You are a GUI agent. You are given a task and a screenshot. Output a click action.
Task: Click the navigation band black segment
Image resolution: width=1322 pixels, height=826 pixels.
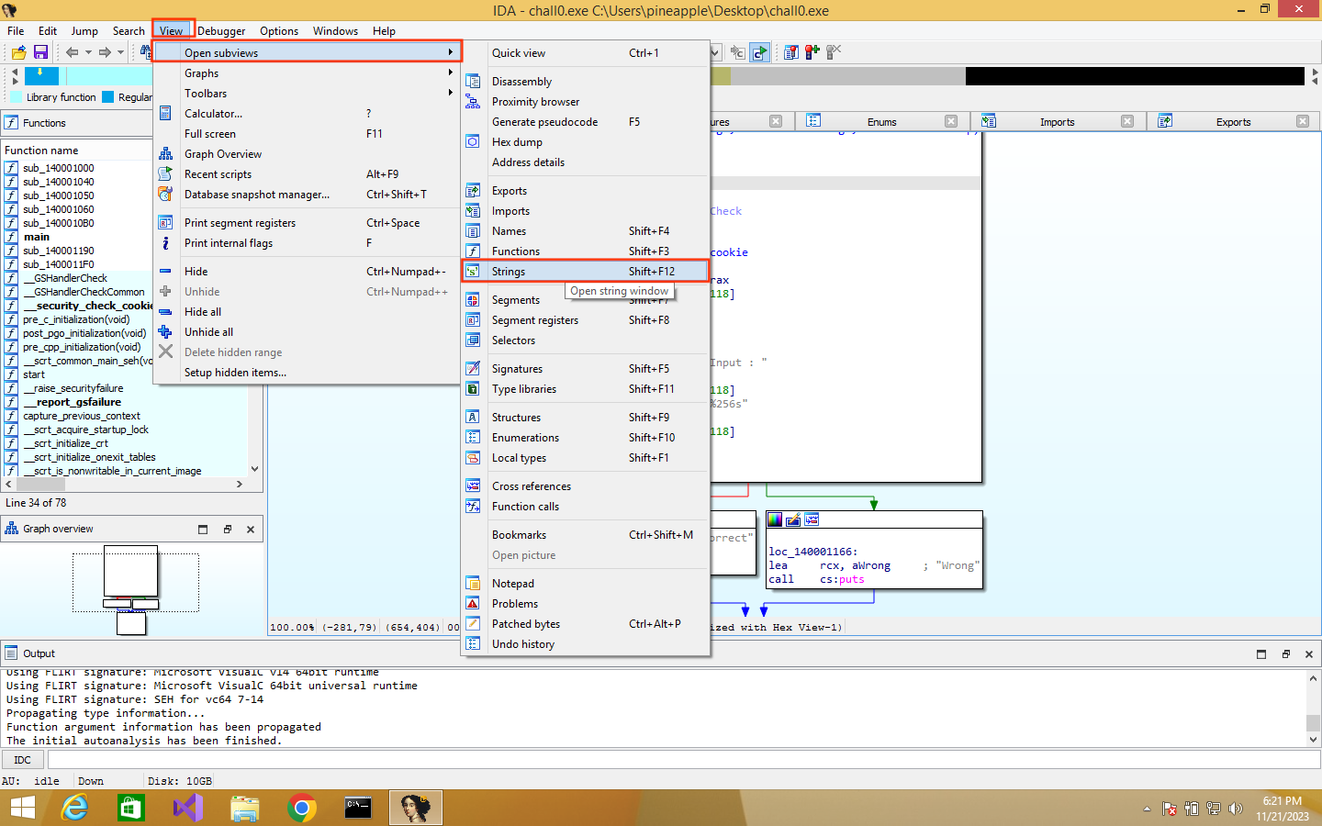1135,76
